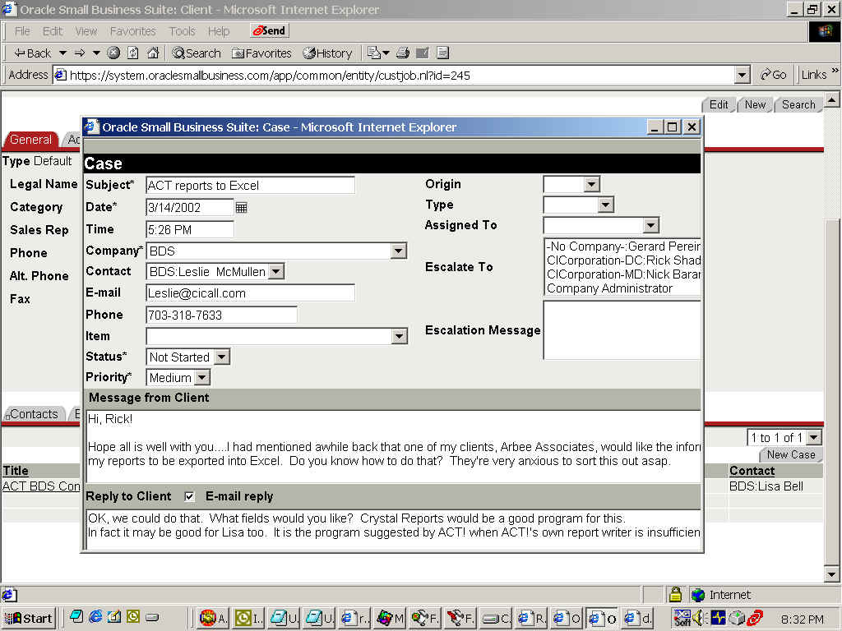Click the red Send toolbar button

point(269,30)
